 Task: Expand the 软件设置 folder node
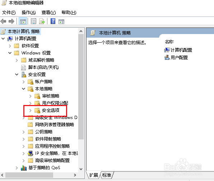tap(10, 46)
